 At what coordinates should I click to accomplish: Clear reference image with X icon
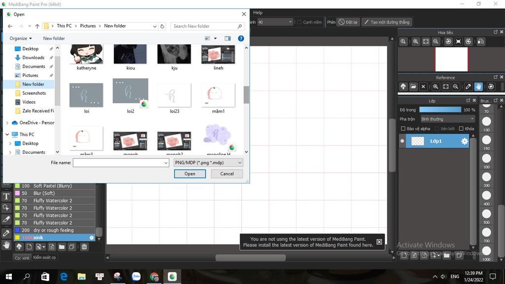[x=423, y=87]
